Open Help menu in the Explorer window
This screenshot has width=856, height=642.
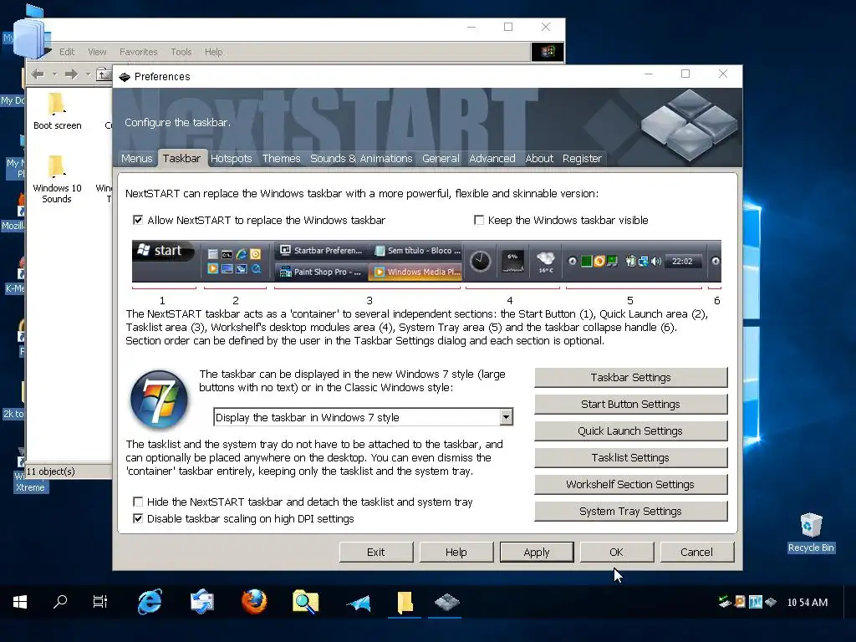[x=213, y=52]
